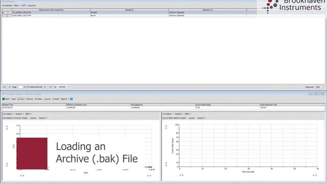The image size is (327, 184).
Task: Click bottom-left x-axis arrows on correlation graph
Action: coord(22,176)
